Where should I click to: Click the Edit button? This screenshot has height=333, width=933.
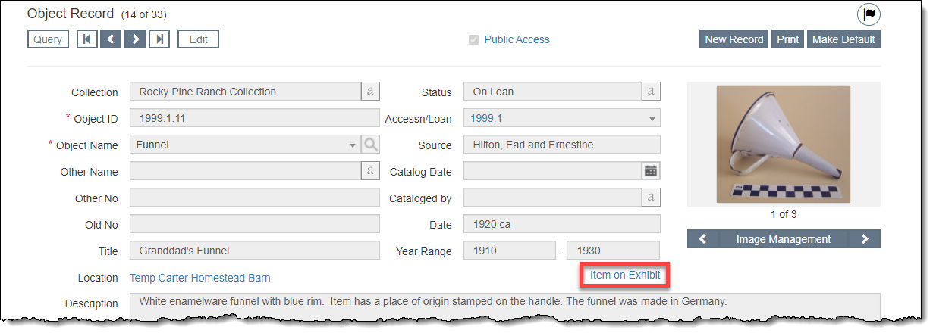(198, 39)
